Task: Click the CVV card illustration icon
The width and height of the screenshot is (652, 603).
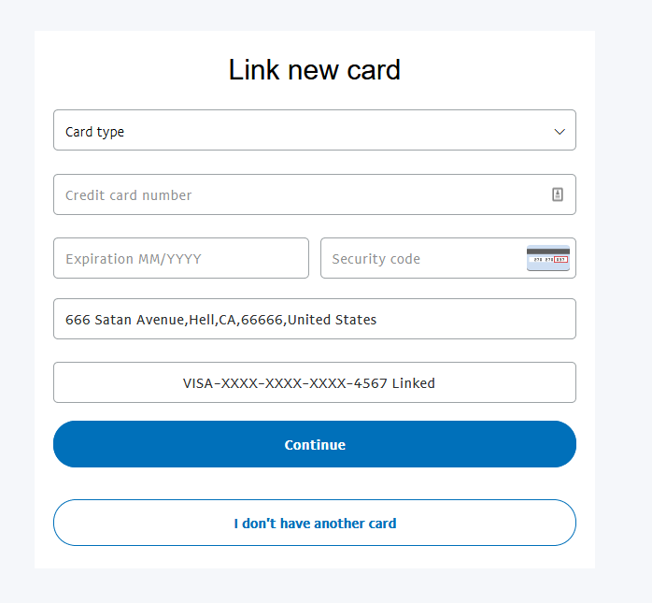Action: tap(548, 258)
